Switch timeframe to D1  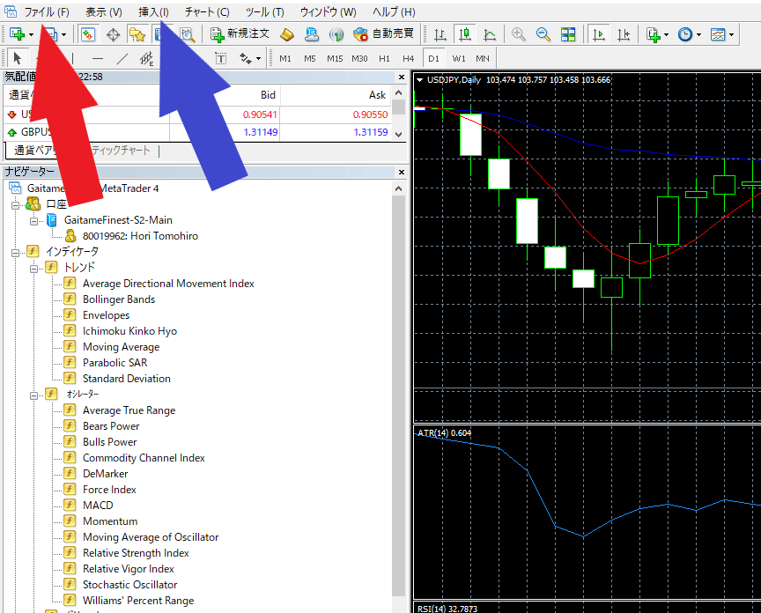(433, 59)
